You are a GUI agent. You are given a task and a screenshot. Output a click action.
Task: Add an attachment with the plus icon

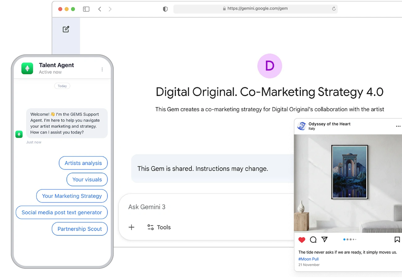point(131,227)
